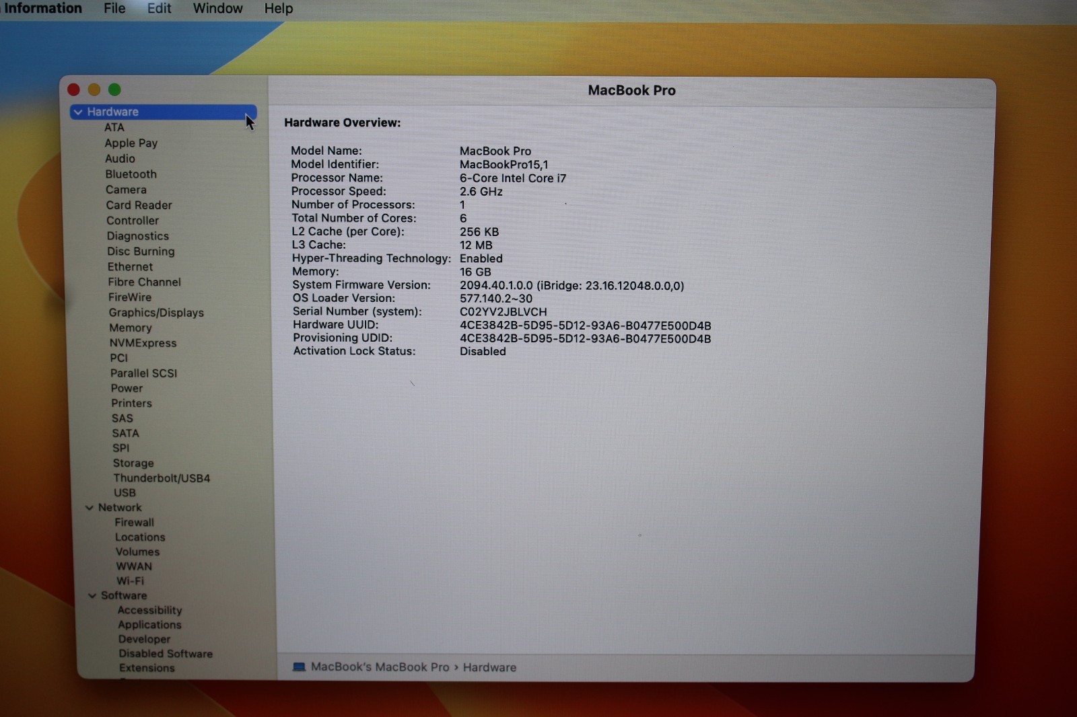Viewport: 1077px width, 717px height.
Task: Select Apple Pay in the sidebar
Action: [131, 143]
